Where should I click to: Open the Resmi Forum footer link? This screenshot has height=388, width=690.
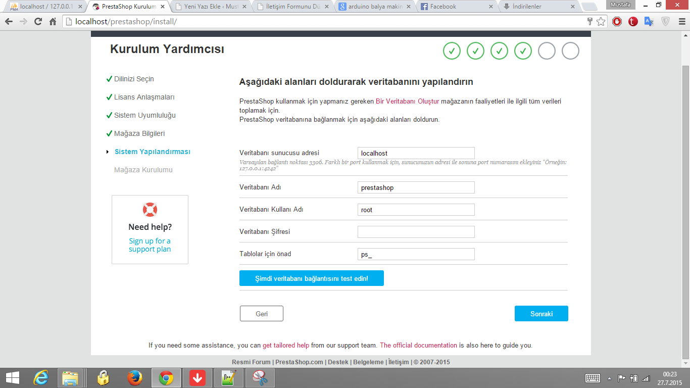click(x=251, y=362)
